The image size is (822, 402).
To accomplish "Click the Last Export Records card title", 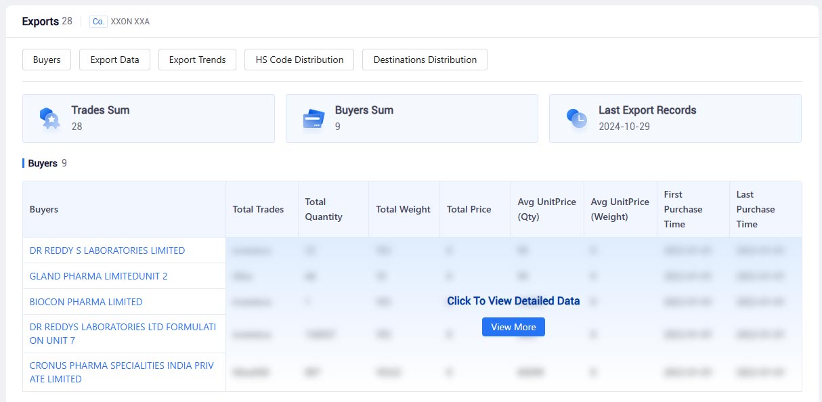I will coord(647,110).
